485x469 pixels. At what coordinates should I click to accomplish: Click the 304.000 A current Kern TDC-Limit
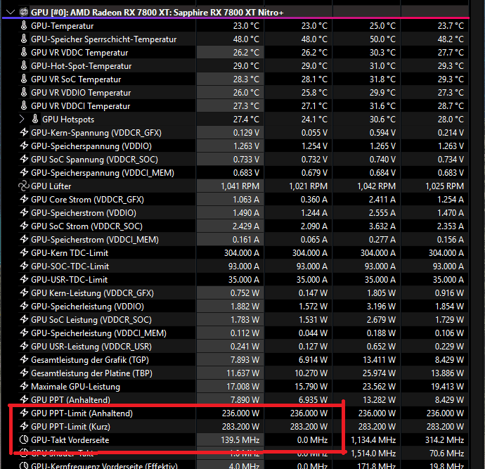pyautogui.click(x=242, y=252)
